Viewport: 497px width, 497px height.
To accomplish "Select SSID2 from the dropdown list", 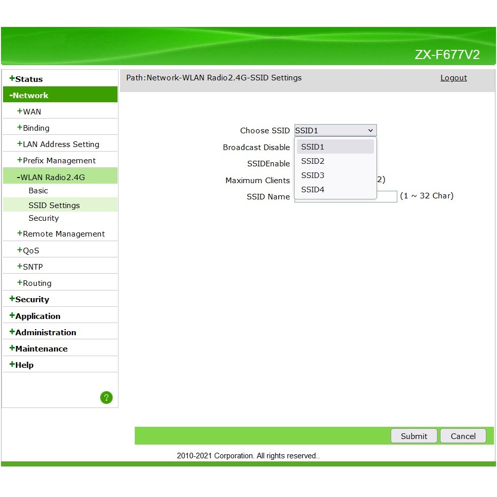I will [x=312, y=161].
